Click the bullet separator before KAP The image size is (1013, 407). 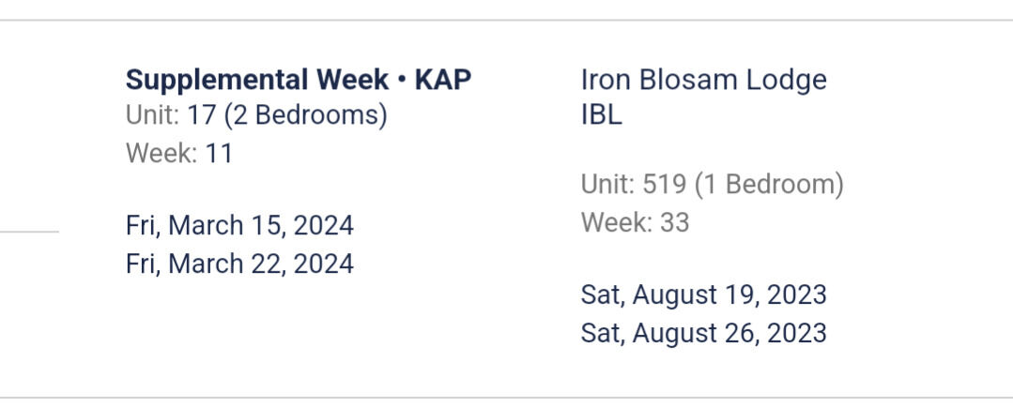(x=402, y=80)
